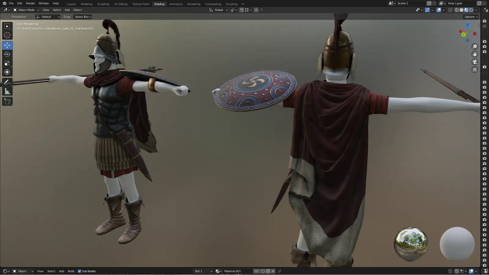This screenshot has height=275, width=489.
Task: Enable wireframe viewport shading
Action: (457, 10)
